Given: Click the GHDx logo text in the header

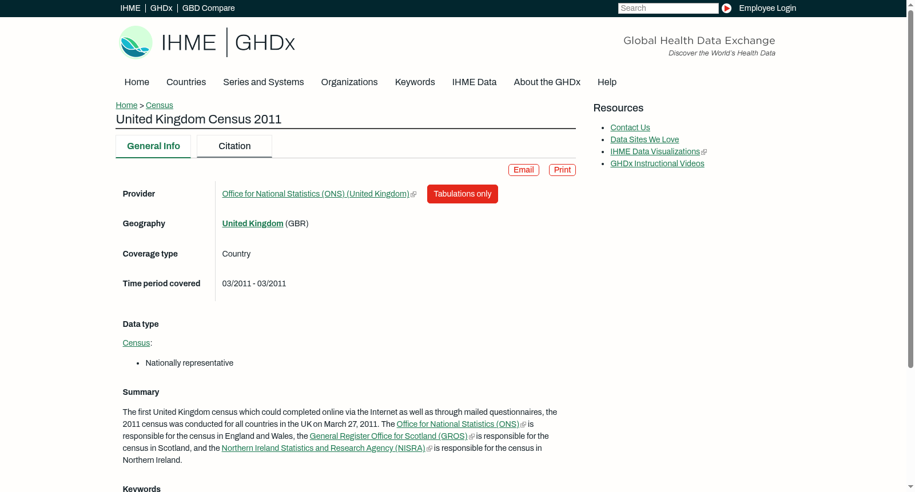Looking at the screenshot, I should click(265, 43).
